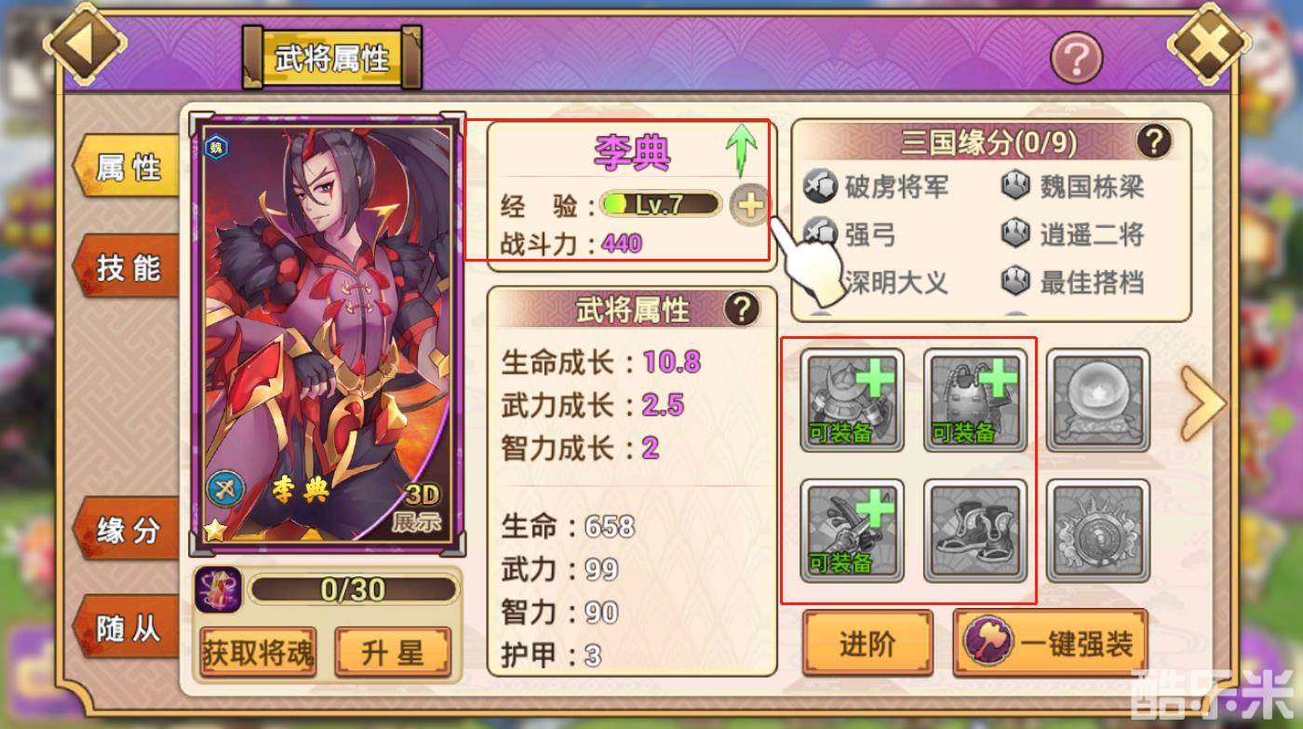This screenshot has width=1303, height=729.
Task: Open help for 武将属性 stats panel
Action: point(742,309)
